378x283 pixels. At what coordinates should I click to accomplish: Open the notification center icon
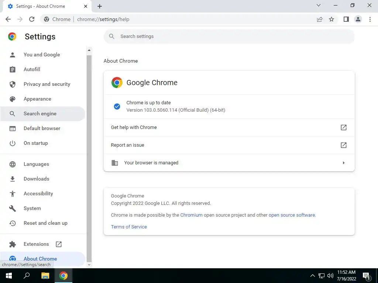(366, 276)
